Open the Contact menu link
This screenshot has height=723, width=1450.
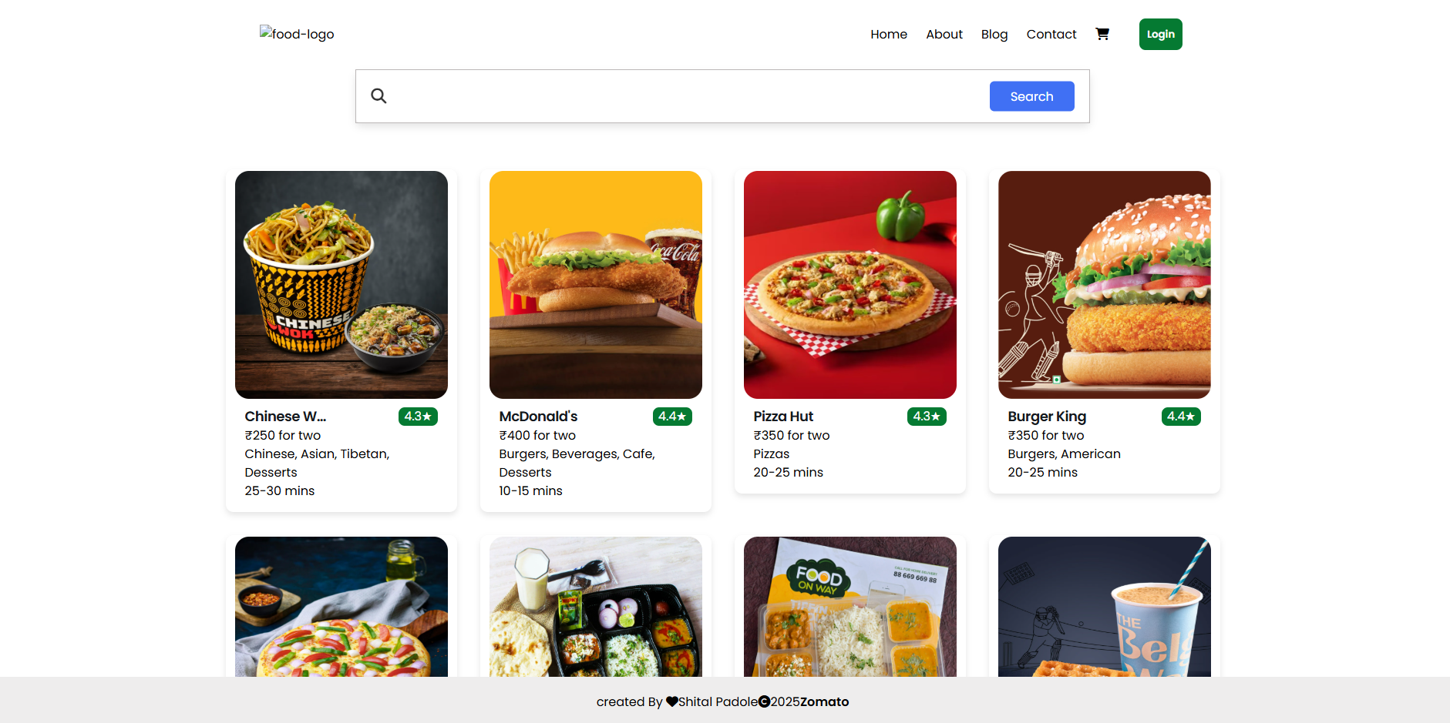coord(1051,34)
